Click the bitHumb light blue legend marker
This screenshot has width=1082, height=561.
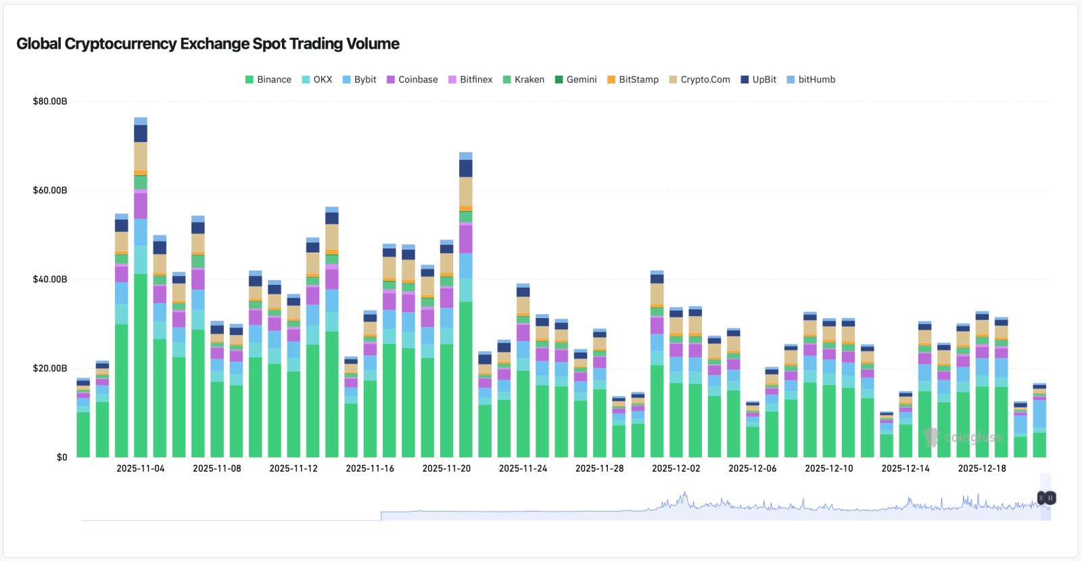pyautogui.click(x=791, y=80)
